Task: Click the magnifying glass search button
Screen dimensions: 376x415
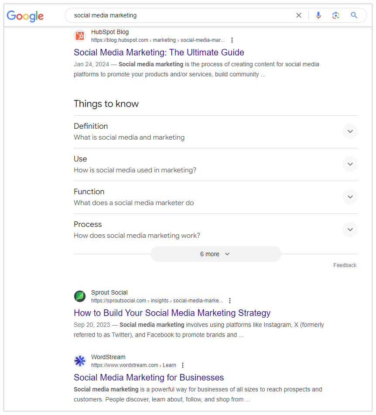Action: 354,15
